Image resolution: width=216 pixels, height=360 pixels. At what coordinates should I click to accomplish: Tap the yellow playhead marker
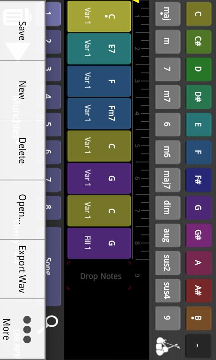click(x=136, y=2)
